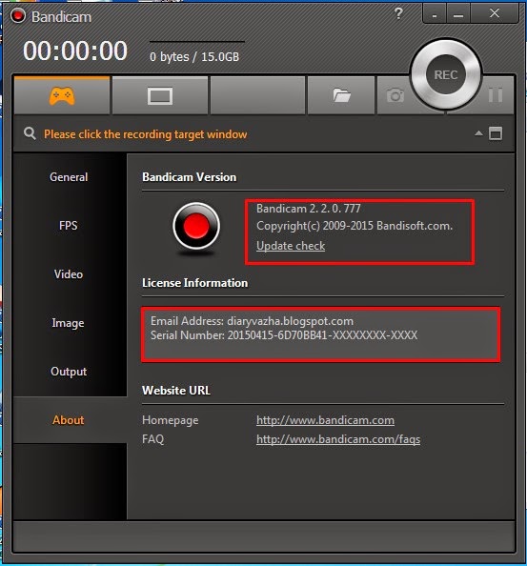Screen dimensions: 527x566
Task: Switch to screen rectangle recording mode
Action: click(160, 95)
